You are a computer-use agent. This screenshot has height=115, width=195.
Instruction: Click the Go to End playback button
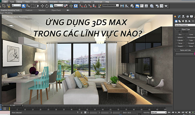183,112
